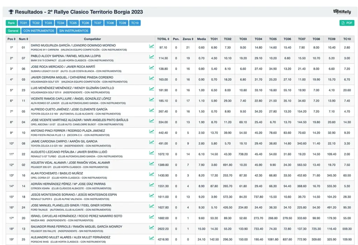Image resolution: width=358 pixels, height=245 pixels.
Task: Show chart for Luis Menéndez Menéndez row
Action: tap(151, 89)
